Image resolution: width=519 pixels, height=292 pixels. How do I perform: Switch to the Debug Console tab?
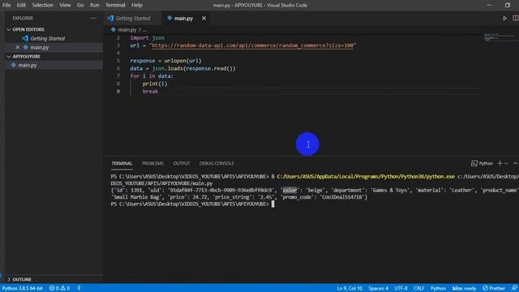(x=217, y=163)
